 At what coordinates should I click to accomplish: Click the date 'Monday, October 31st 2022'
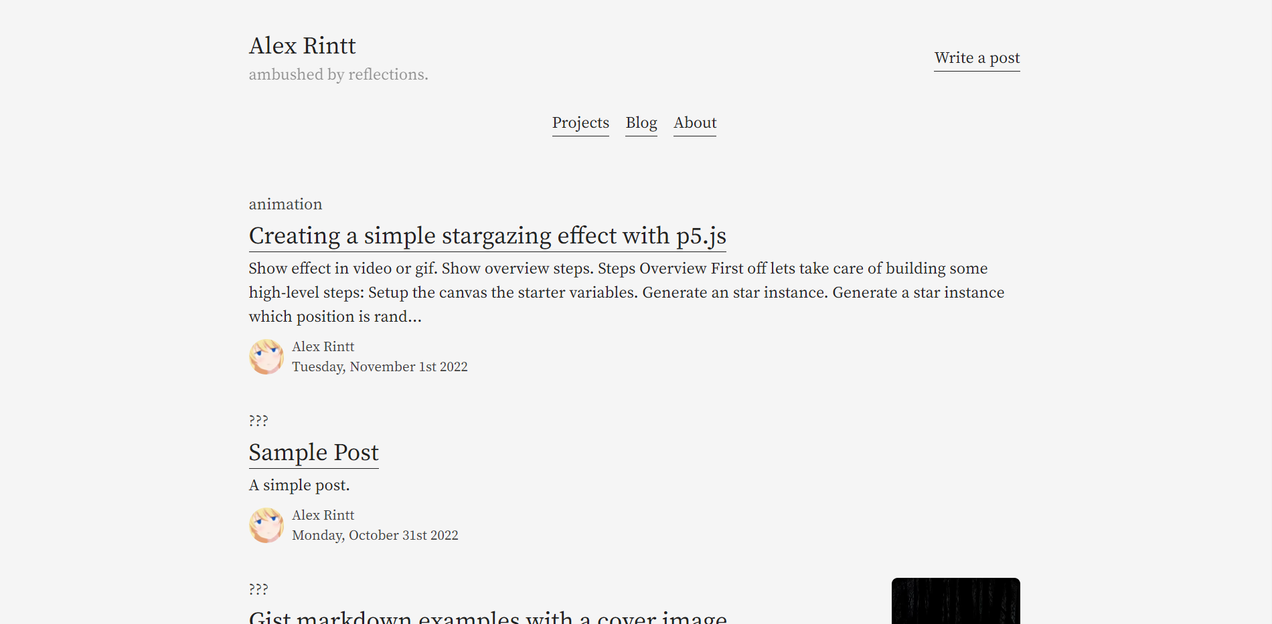point(375,535)
